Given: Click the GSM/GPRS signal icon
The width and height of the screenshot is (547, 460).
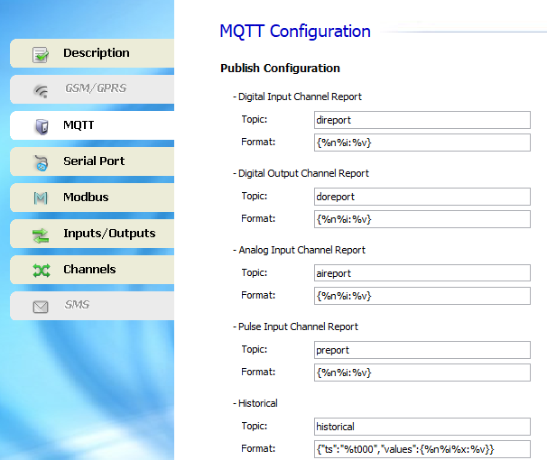Looking at the screenshot, I should pyautogui.click(x=41, y=91).
